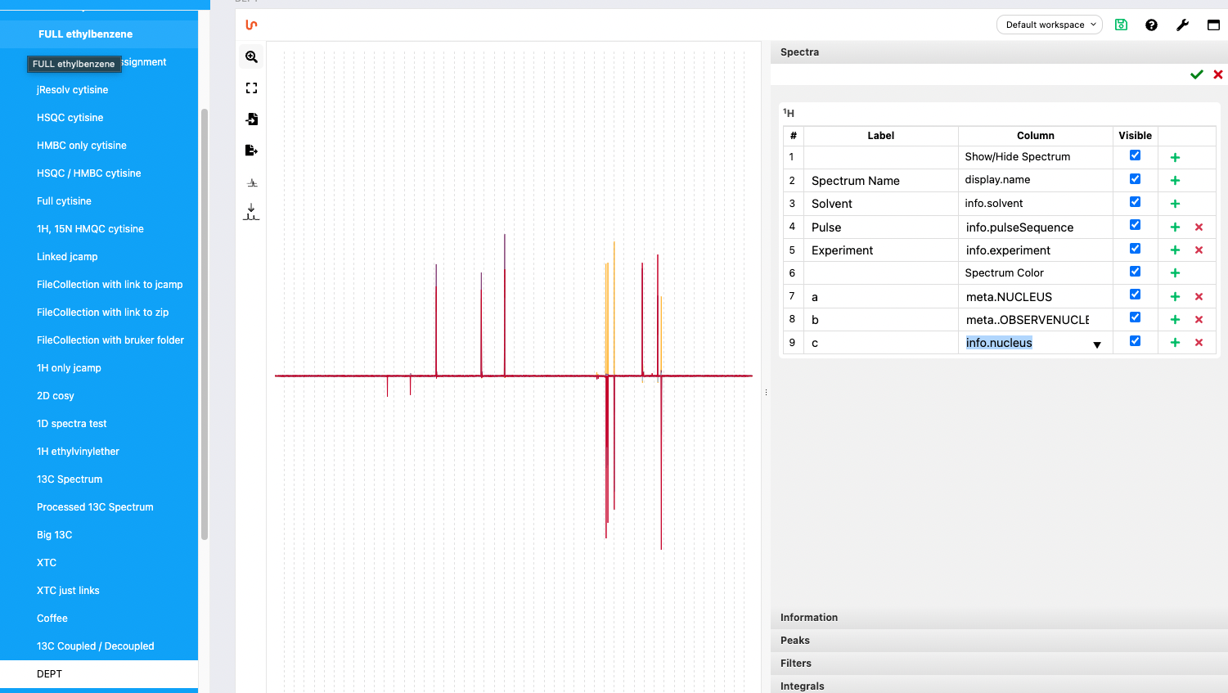Click the export file icon
This screenshot has width=1228, height=693.
click(x=251, y=150)
